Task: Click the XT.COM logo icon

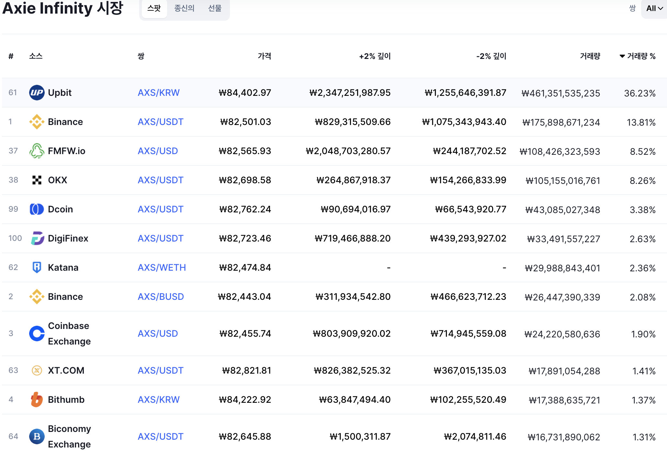Action: pos(37,370)
